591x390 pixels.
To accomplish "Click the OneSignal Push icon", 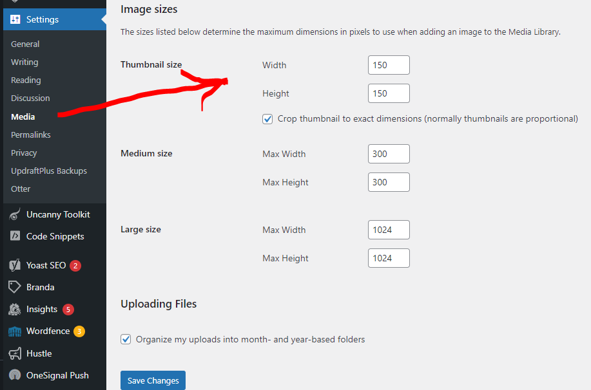I will [x=15, y=375].
